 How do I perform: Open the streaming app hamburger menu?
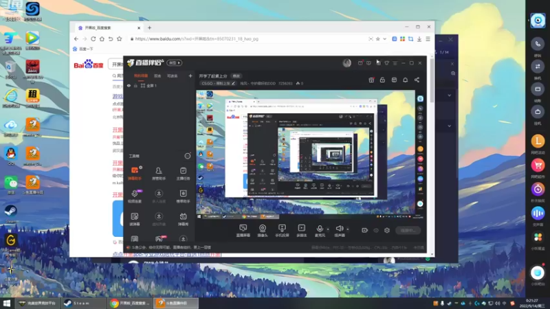tap(395, 62)
